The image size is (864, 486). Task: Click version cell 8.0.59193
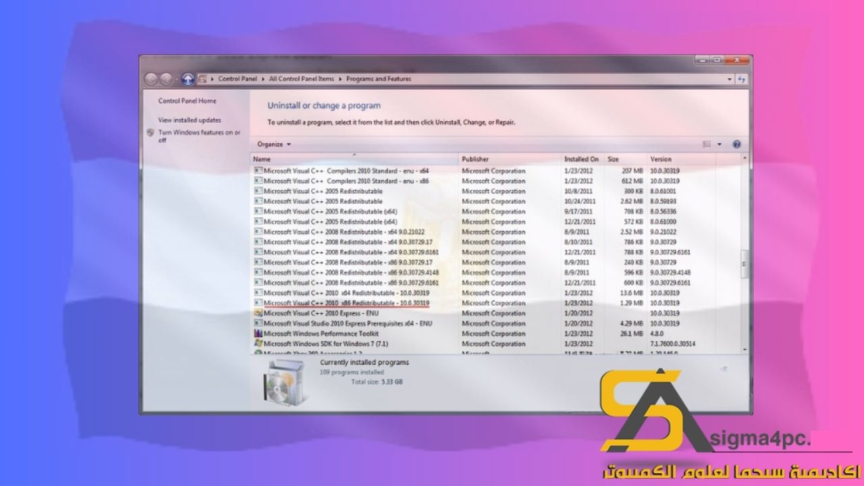click(663, 201)
